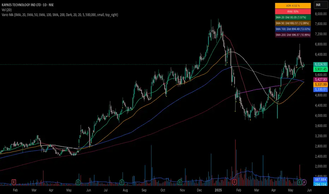Open the red earnings marker before Feb 2024
Screen dimensions: 329x194
coord(14,182)
